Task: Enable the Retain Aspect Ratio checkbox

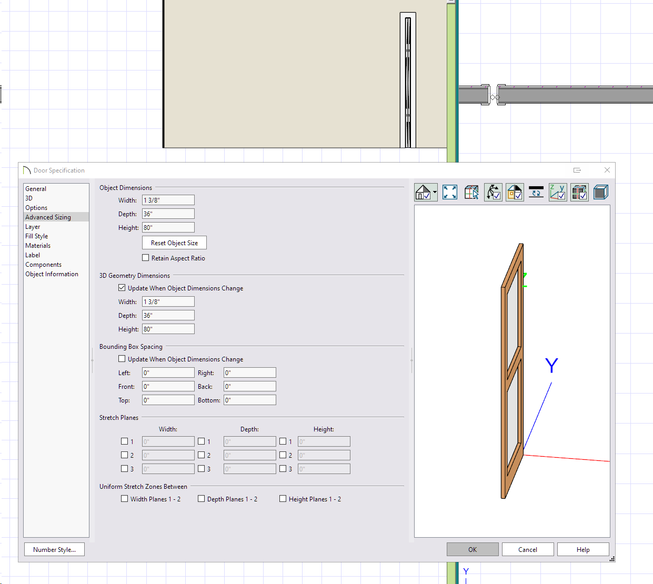Action: pyautogui.click(x=146, y=258)
